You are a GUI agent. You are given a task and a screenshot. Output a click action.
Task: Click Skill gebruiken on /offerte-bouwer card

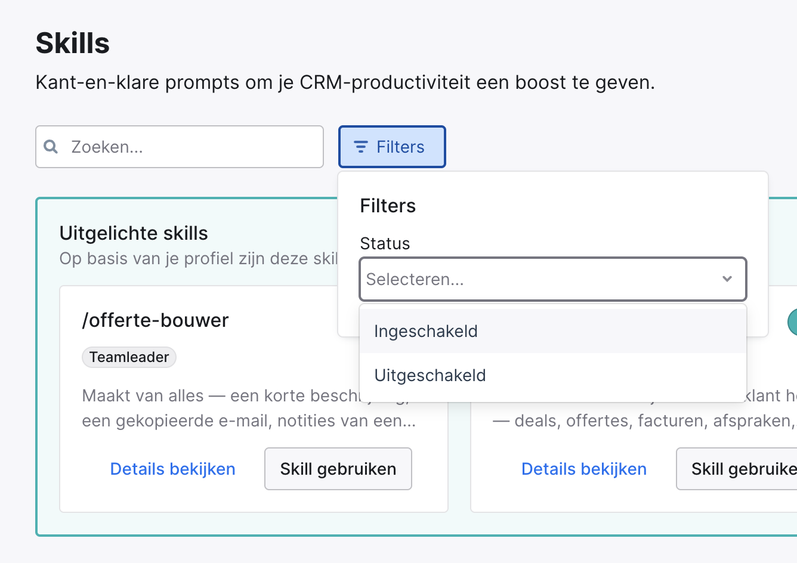338,469
